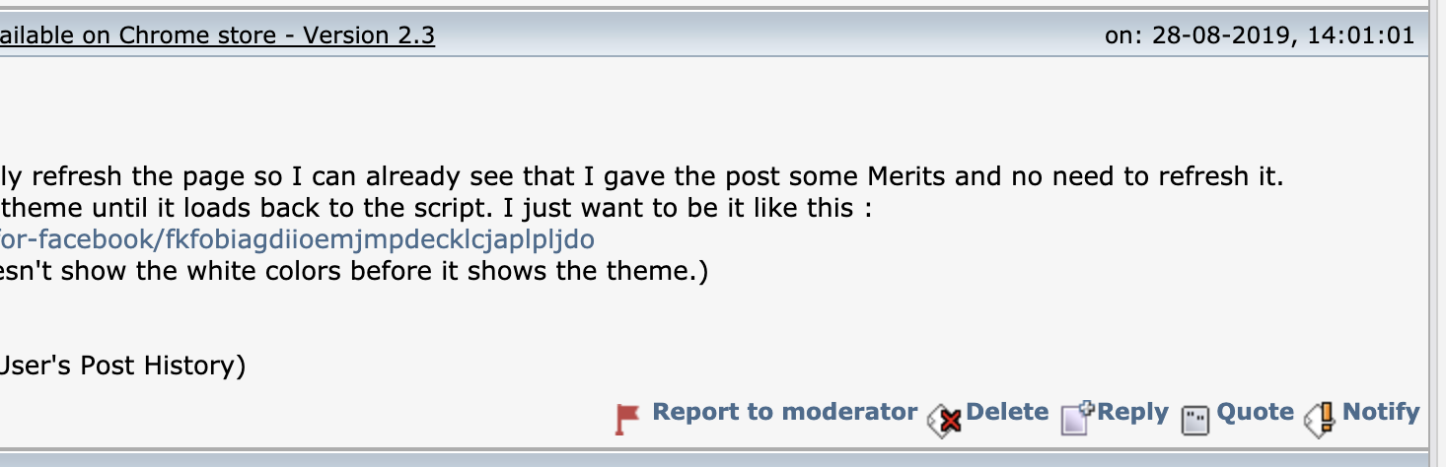Open the User's Post History link
This screenshot has height=467, width=1446.
click(122, 366)
